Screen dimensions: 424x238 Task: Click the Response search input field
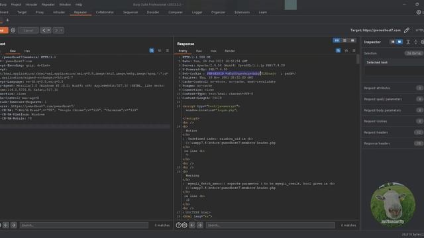(x=270, y=225)
